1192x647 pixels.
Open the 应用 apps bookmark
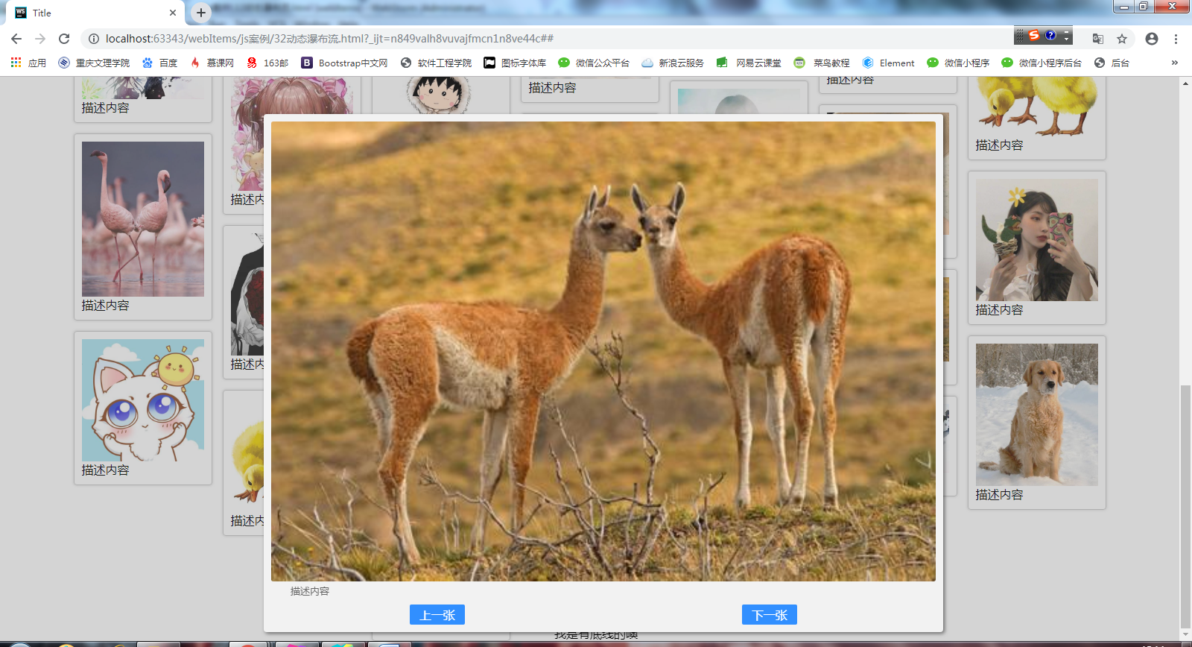28,63
